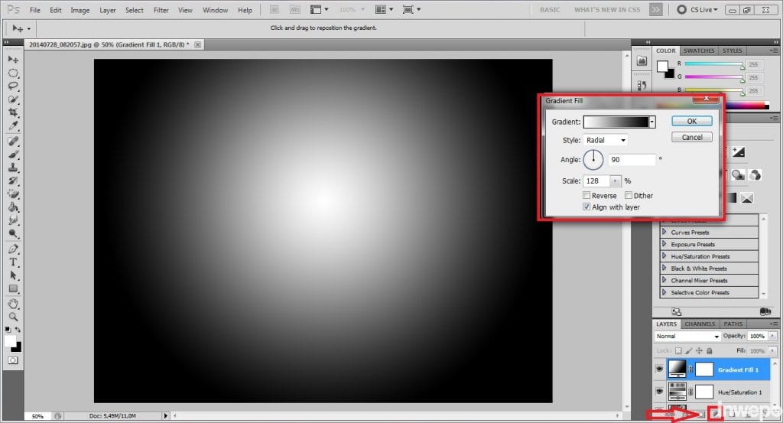
Task: Select the Clone Stamp tool
Action: (13, 168)
